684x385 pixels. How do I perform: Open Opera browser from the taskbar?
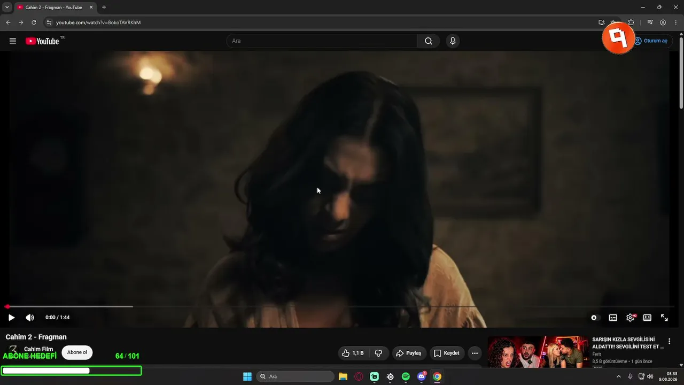(359, 376)
